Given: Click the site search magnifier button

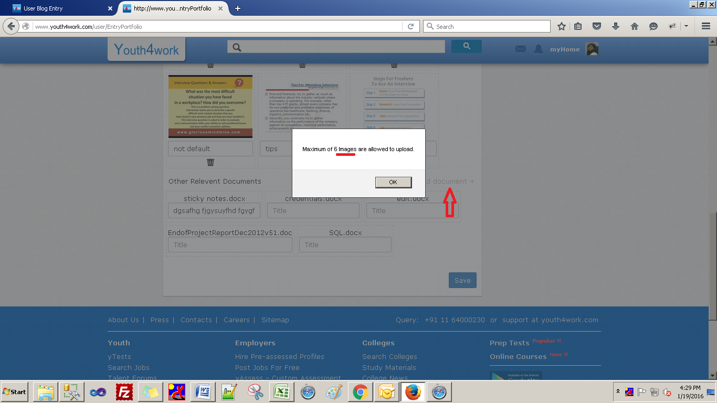Looking at the screenshot, I should tap(467, 47).
